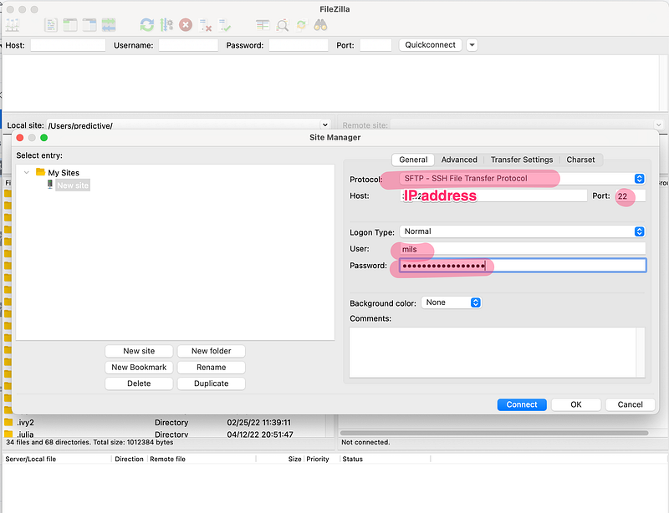669x513 pixels.
Task: Collapse the My Sites tree folder
Action: [x=27, y=173]
